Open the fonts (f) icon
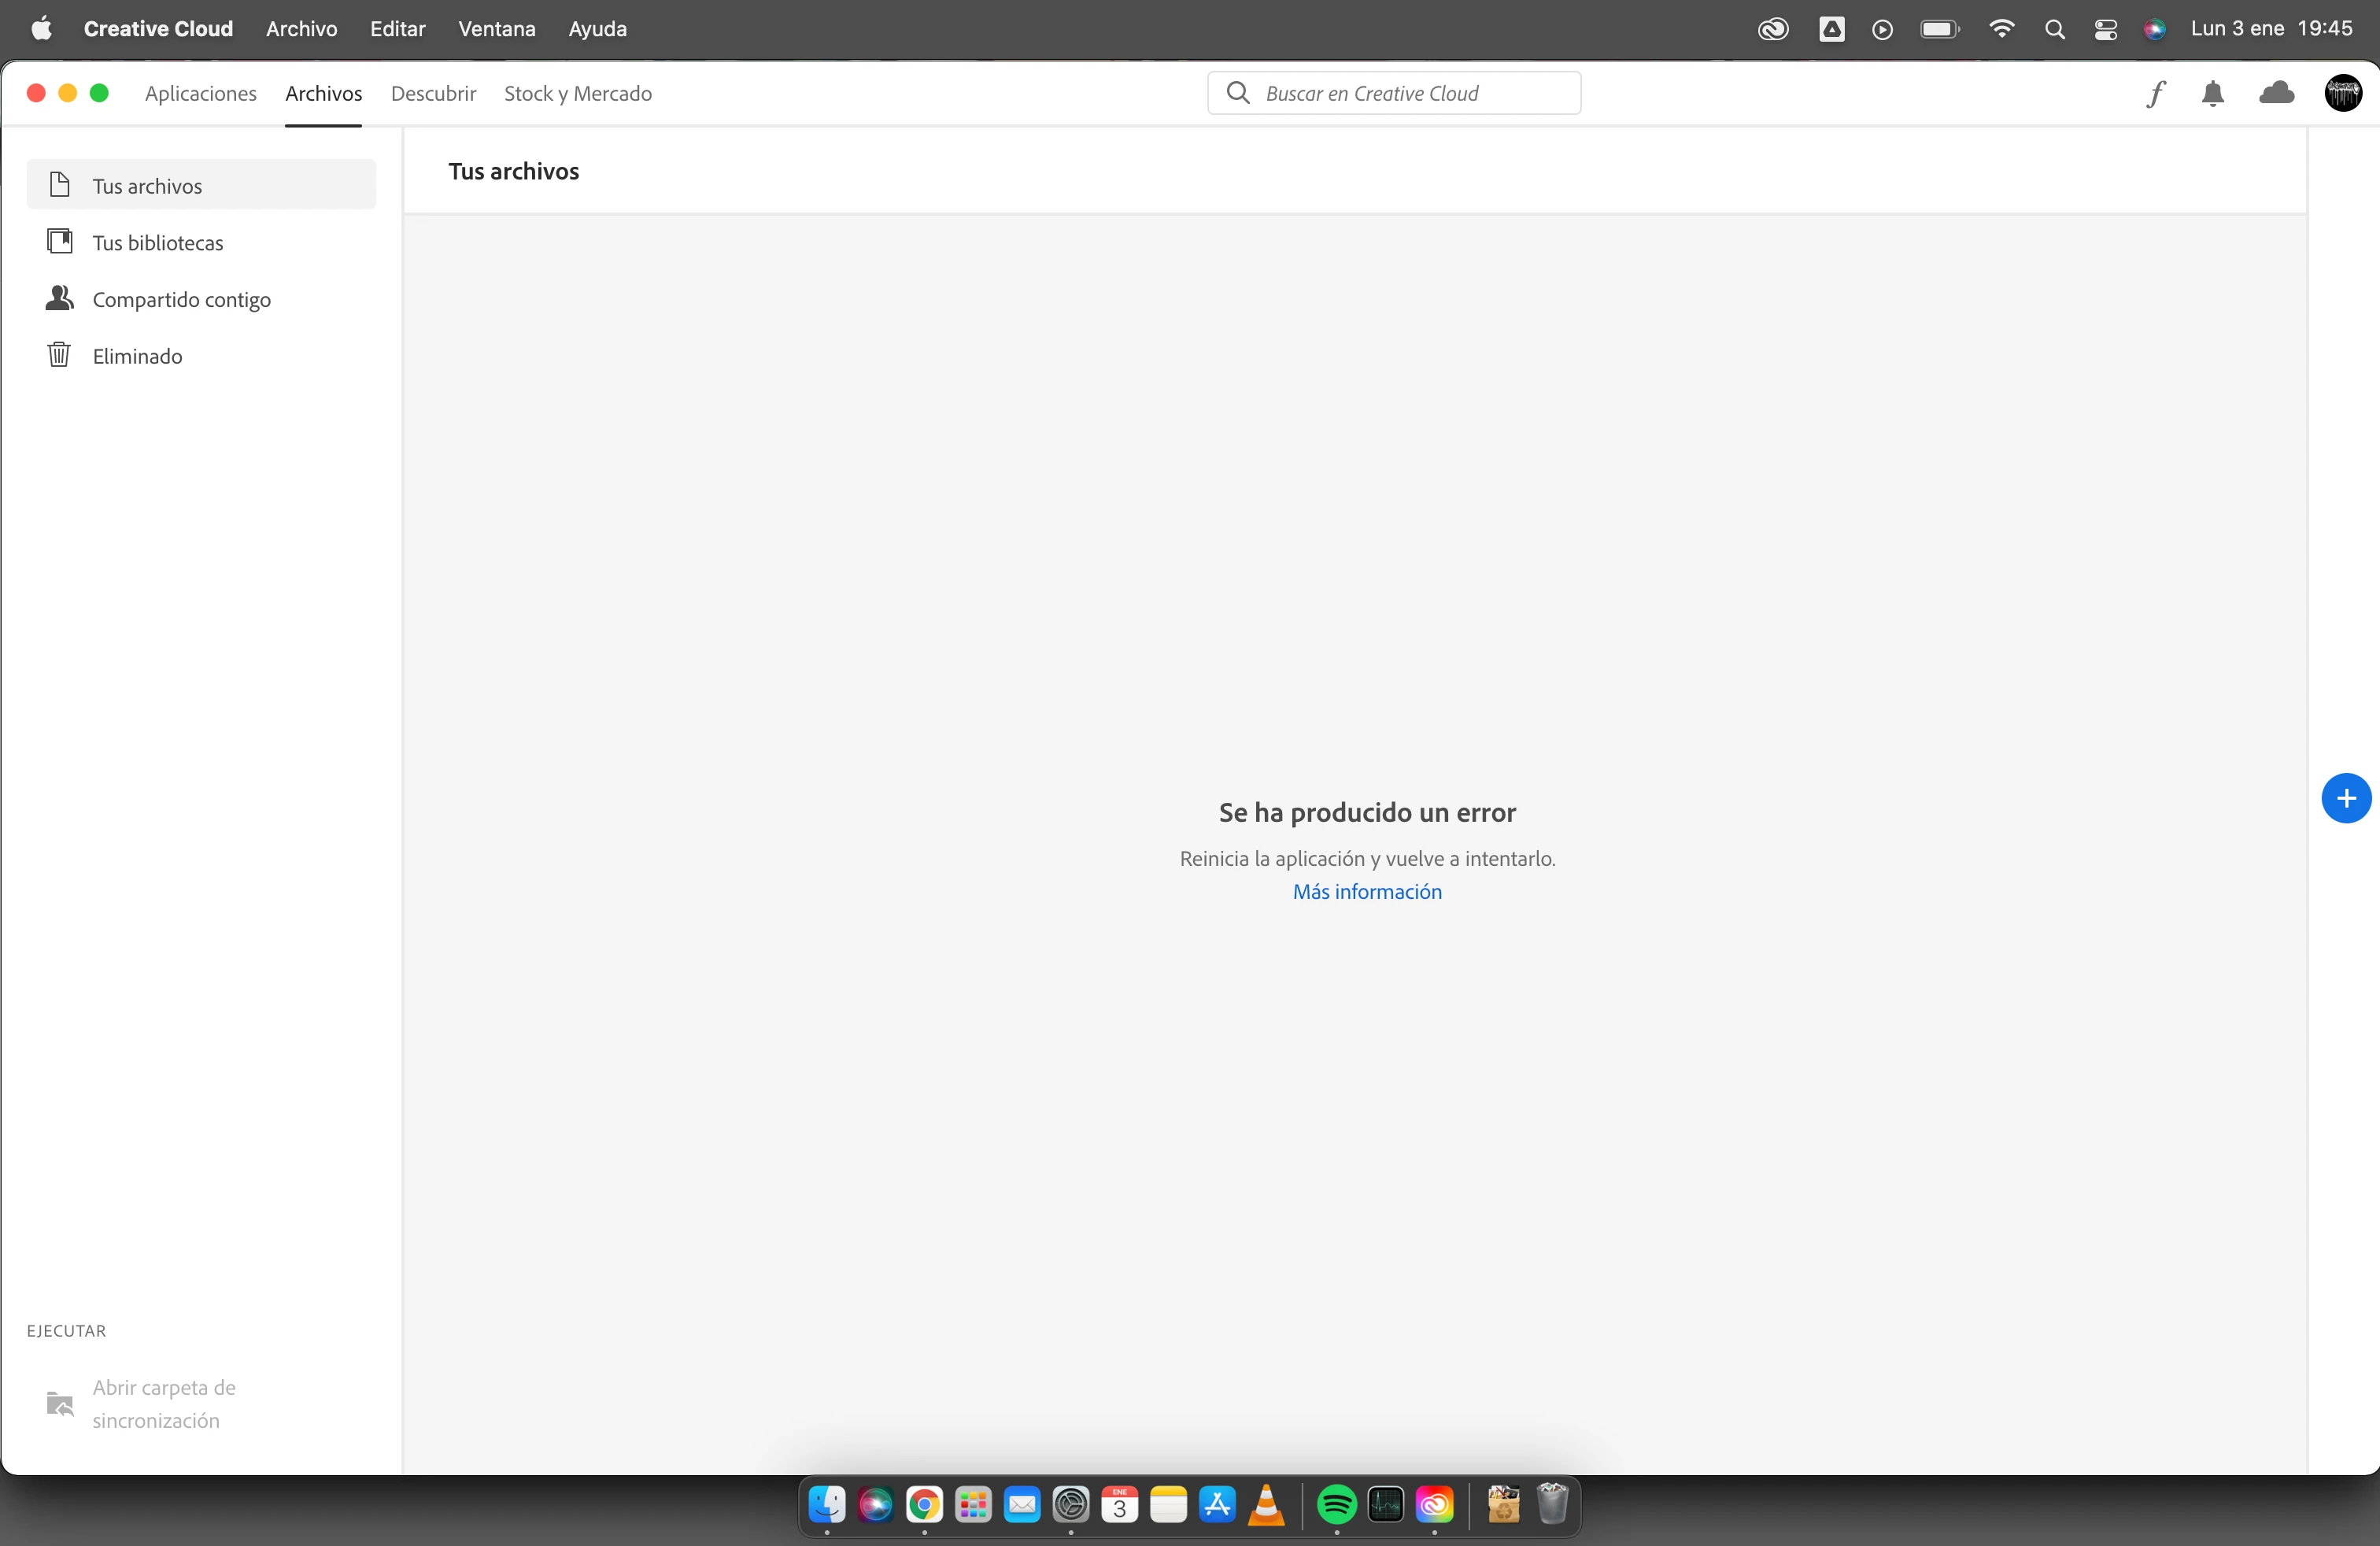The height and width of the screenshot is (1546, 2380). 2156,94
